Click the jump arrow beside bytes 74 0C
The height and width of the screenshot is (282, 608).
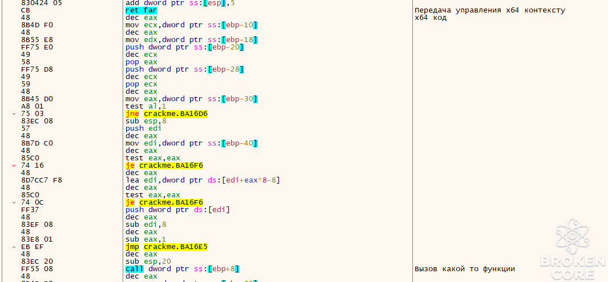click(x=15, y=202)
